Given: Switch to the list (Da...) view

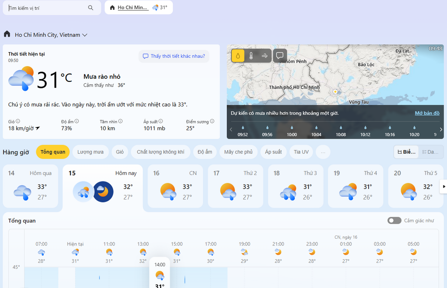Looking at the screenshot, I should [431, 152].
